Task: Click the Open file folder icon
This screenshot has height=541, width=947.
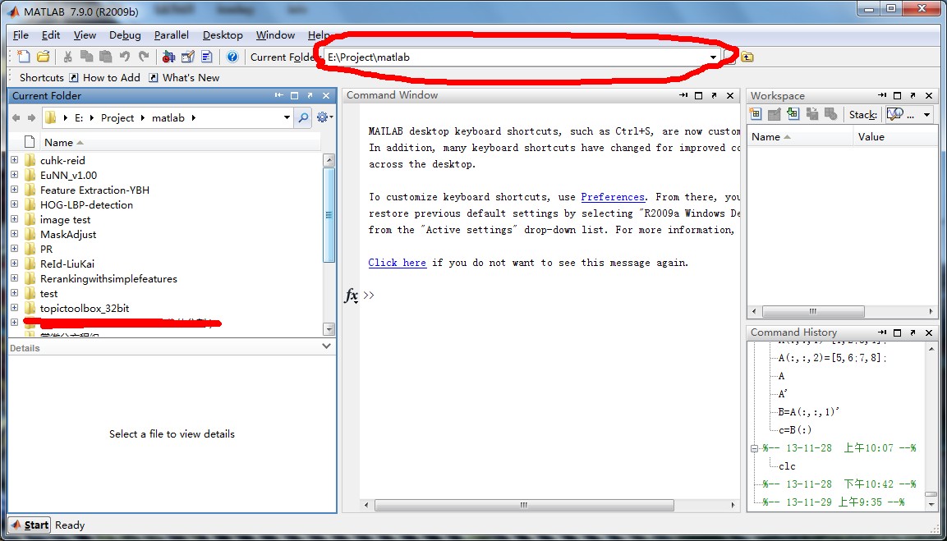Action: (43, 57)
